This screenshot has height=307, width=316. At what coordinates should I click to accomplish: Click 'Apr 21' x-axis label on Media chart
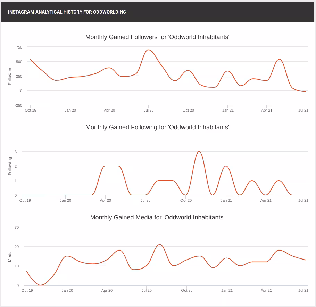pos(266,290)
